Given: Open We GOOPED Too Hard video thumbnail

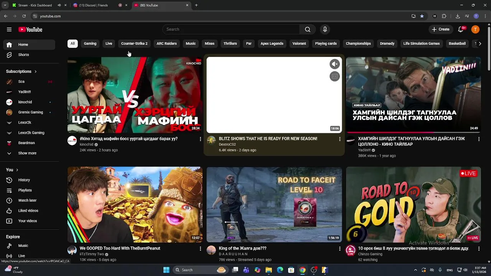Looking at the screenshot, I should pos(135,204).
